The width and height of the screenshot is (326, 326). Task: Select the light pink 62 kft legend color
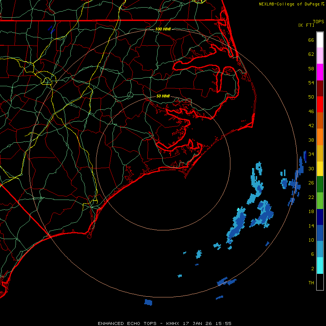(x=320, y=56)
